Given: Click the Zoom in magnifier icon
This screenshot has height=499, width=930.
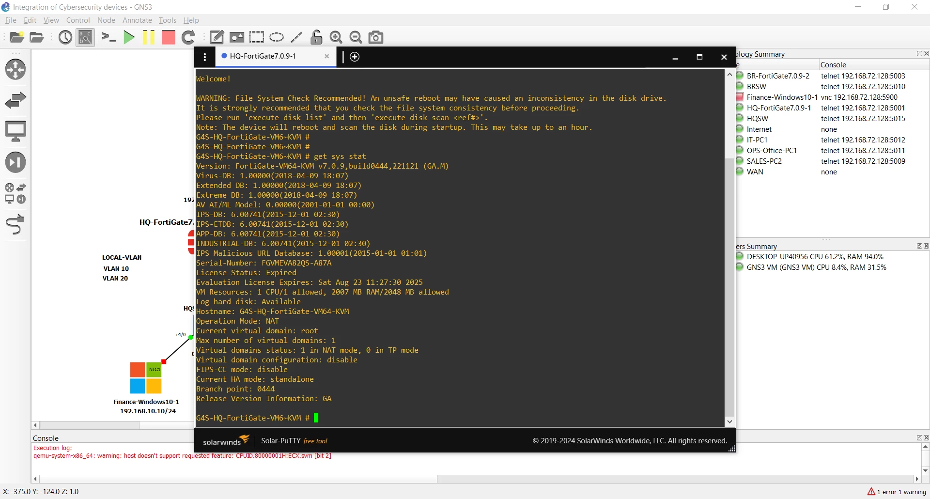Looking at the screenshot, I should [x=336, y=37].
